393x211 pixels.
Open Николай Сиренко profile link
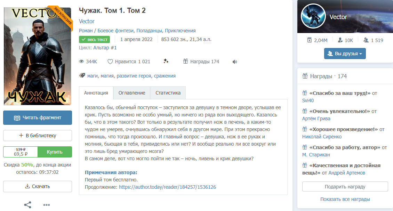322,137
